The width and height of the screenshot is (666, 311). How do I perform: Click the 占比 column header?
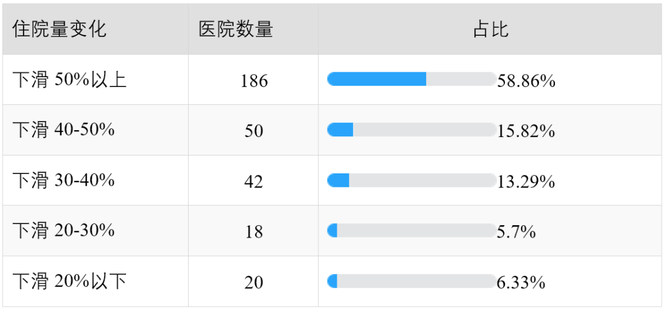tap(491, 30)
